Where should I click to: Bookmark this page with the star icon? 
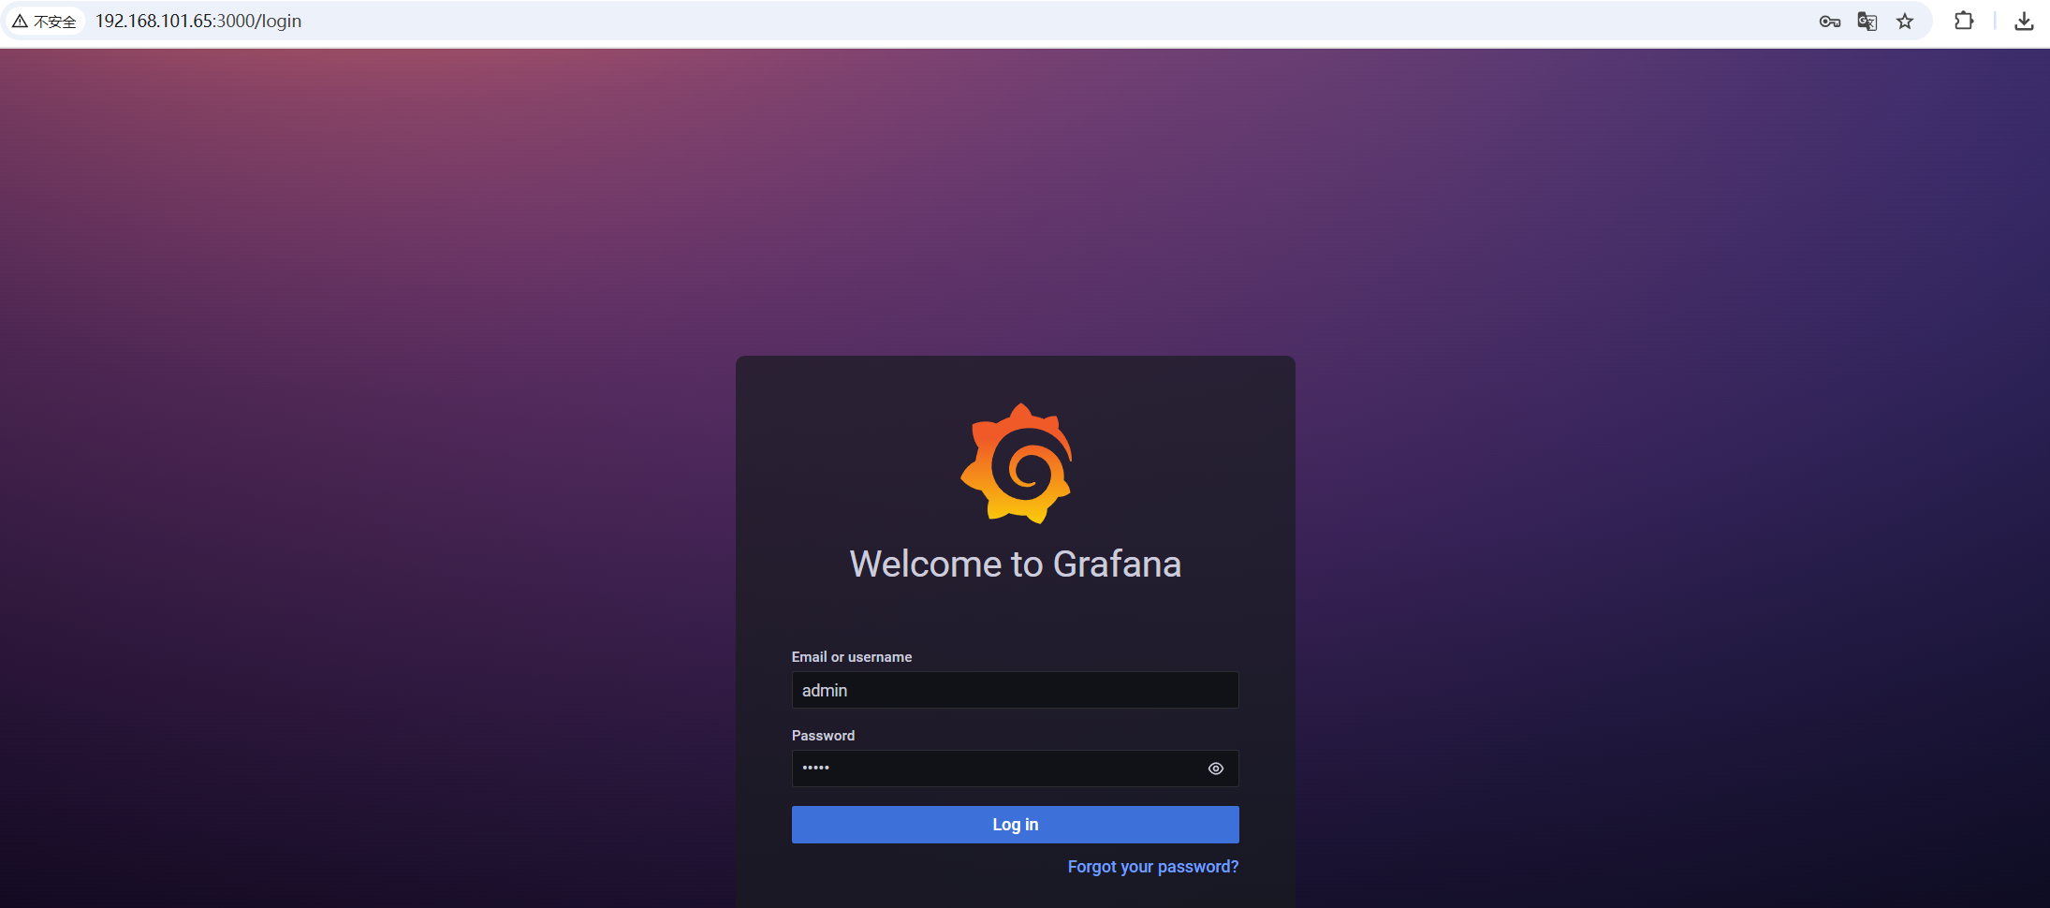click(1905, 22)
